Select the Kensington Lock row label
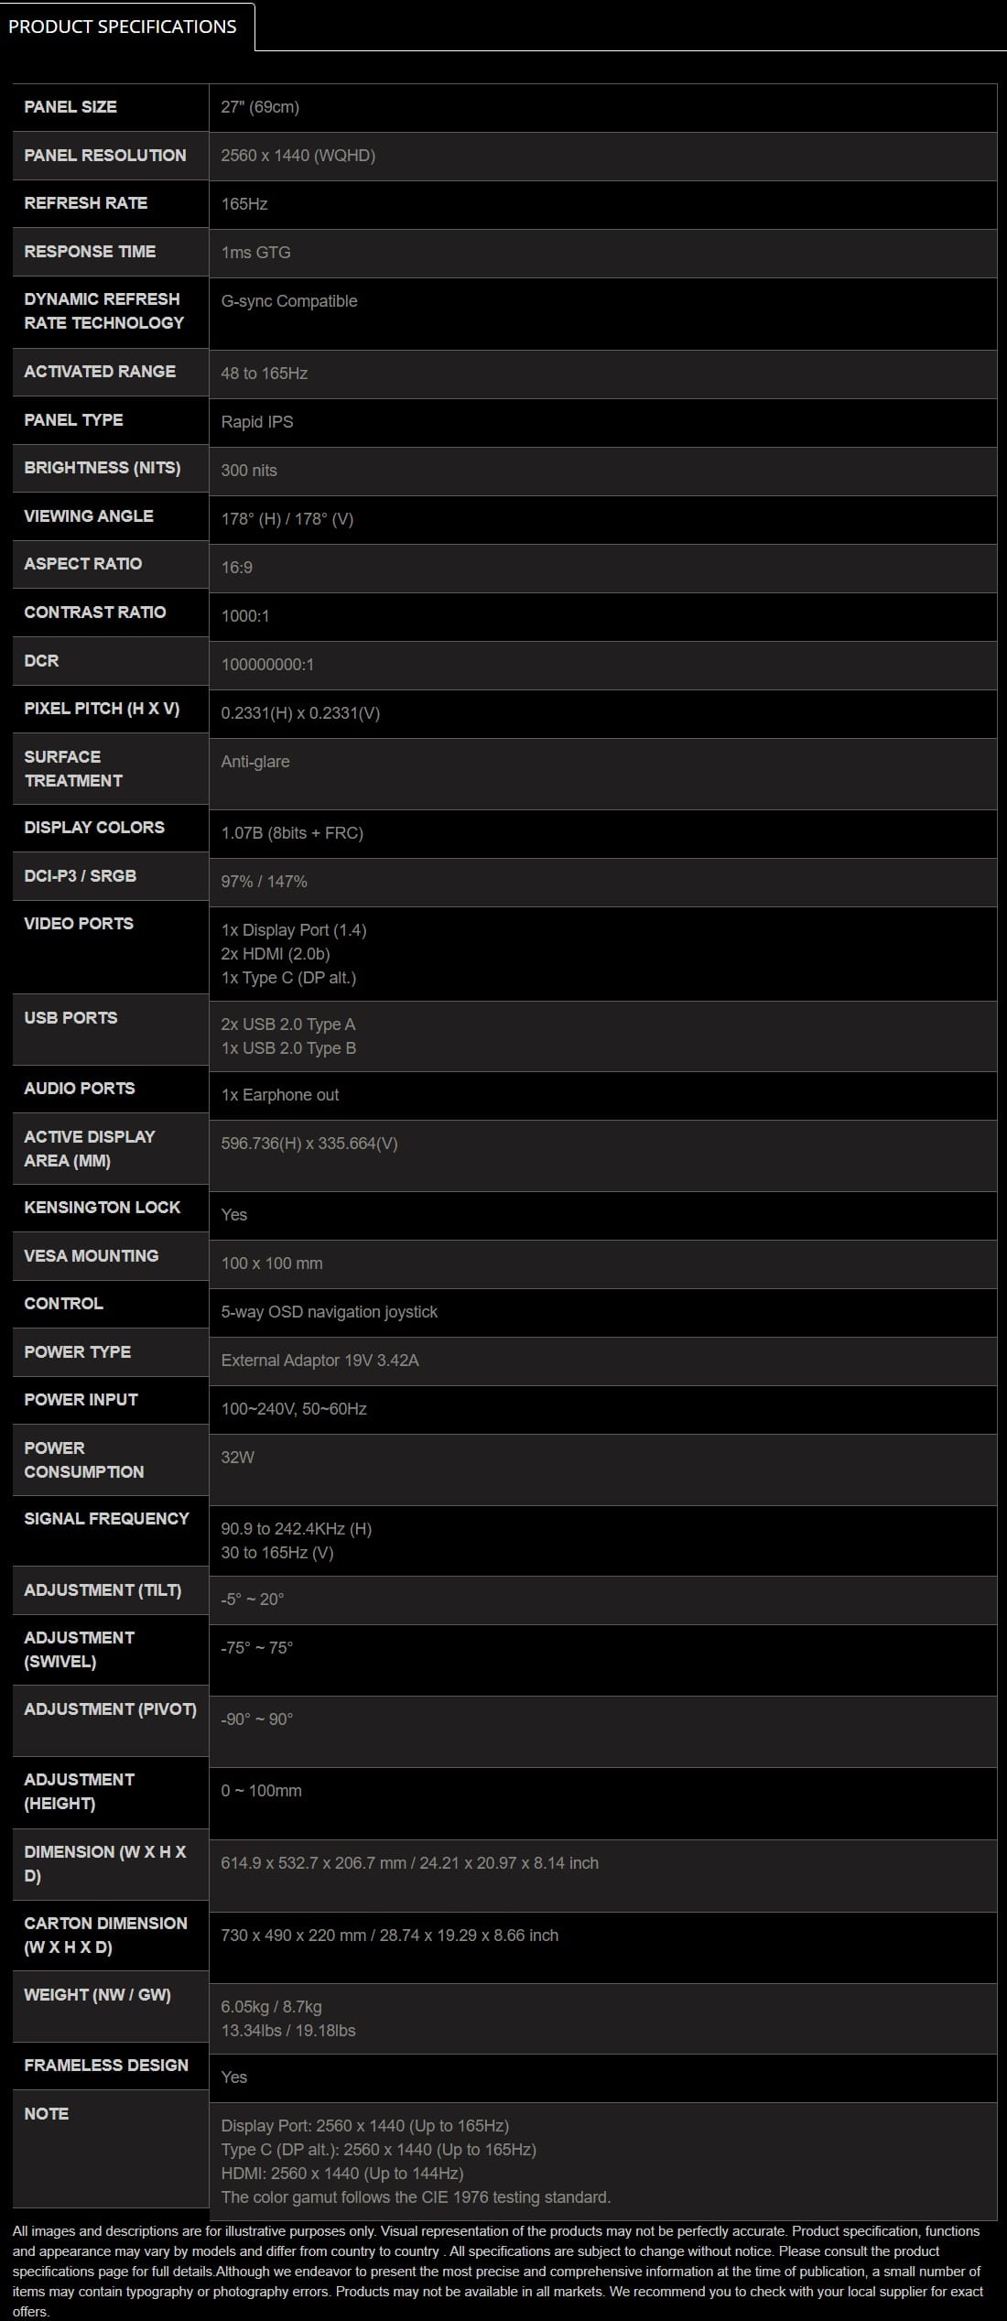The width and height of the screenshot is (1007, 2321). coord(103,1208)
